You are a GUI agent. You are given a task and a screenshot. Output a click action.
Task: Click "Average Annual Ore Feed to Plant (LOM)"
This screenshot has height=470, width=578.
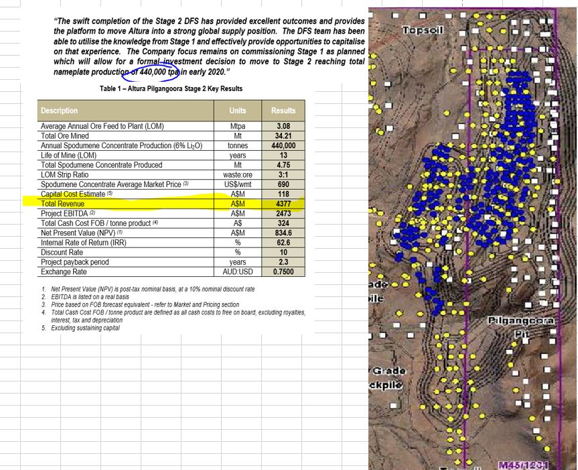point(102,126)
